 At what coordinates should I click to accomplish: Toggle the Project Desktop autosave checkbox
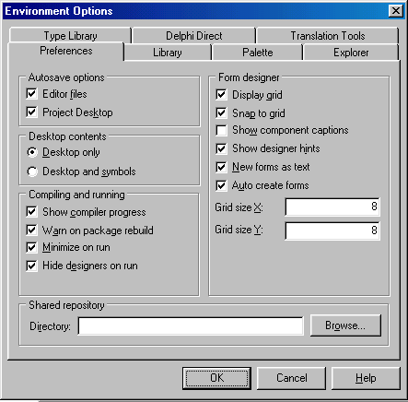click(x=32, y=112)
